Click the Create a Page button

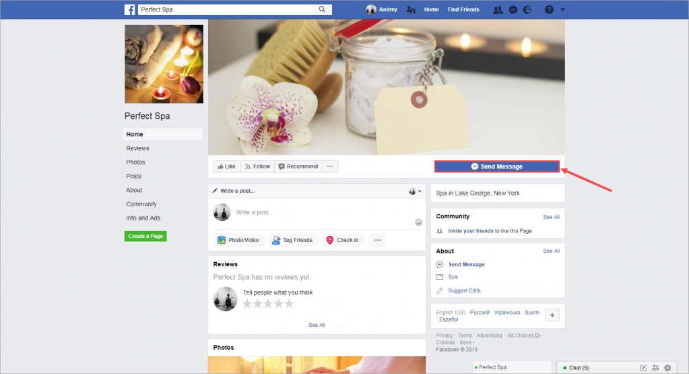(x=145, y=236)
